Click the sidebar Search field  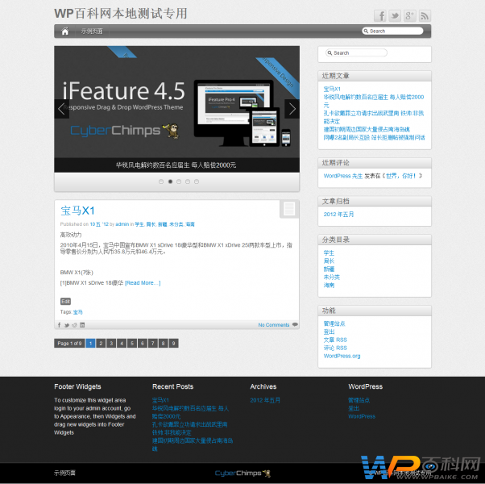point(356,53)
